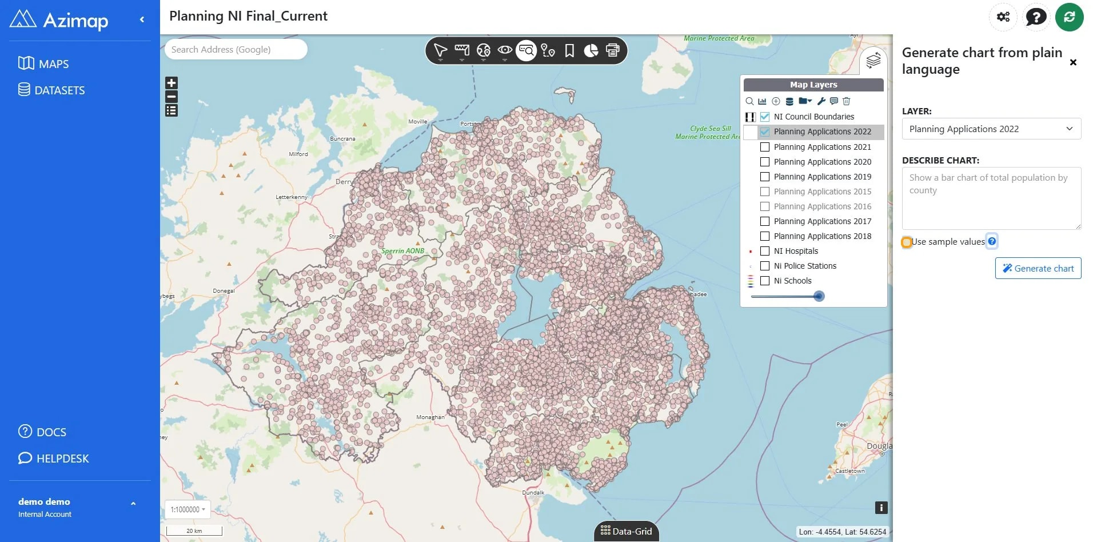This screenshot has width=1093, height=542.
Task: Uncheck Planning Applications 2022 layer
Action: pos(765,131)
